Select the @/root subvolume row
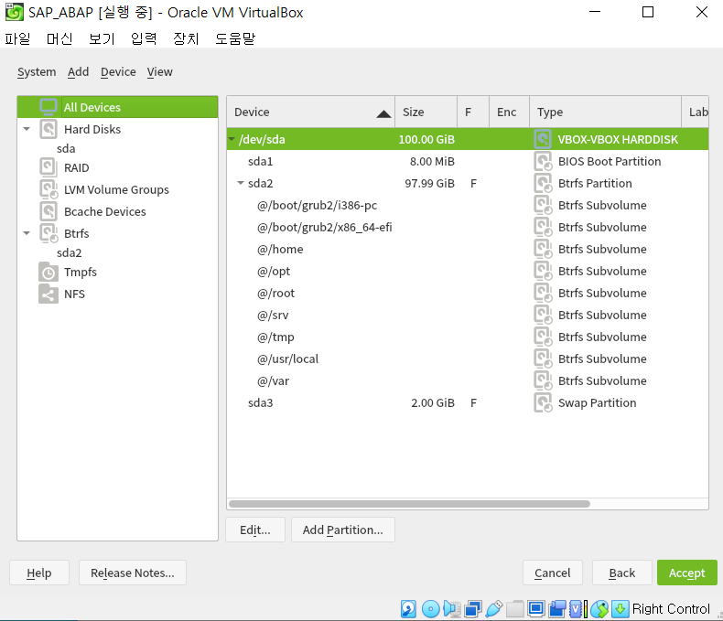This screenshot has height=621, width=723. click(468, 293)
